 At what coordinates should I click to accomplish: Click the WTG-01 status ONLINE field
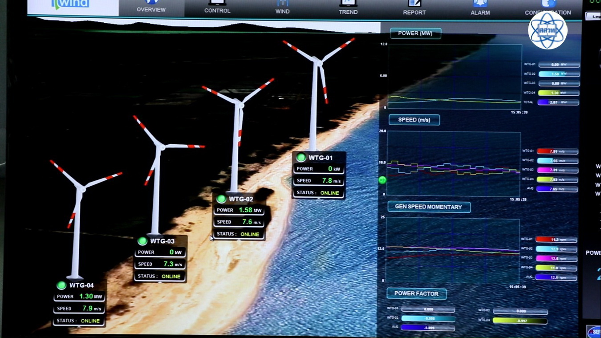(x=318, y=193)
